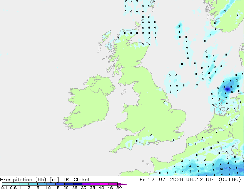The width and height of the screenshot is (244, 189).
Task: Click the "40" legend label
Action: click(x=101, y=187)
